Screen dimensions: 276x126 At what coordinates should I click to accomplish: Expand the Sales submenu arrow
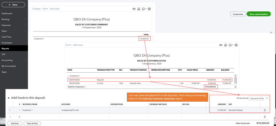point(25,31)
